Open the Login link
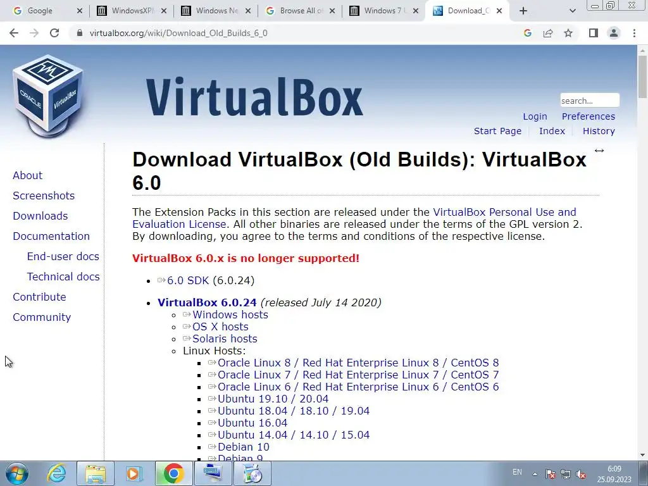Screen dimensions: 648x486 tap(535, 116)
